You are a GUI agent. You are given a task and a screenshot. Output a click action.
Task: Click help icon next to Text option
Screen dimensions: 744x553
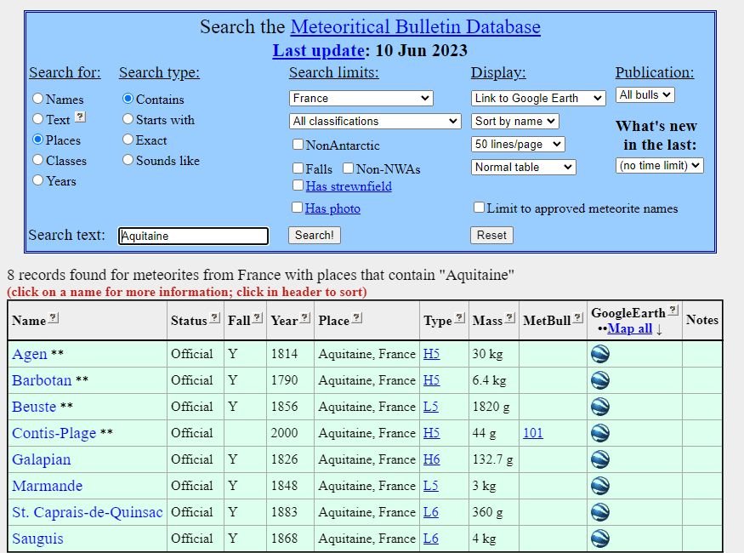tap(80, 117)
